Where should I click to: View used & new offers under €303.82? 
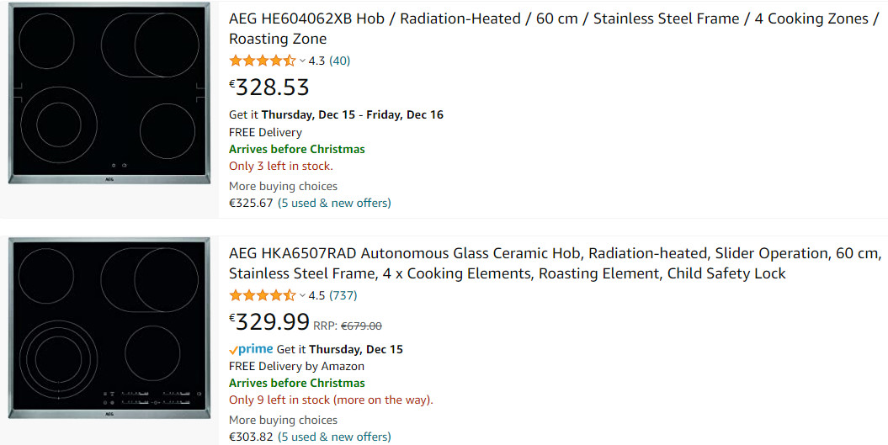(334, 437)
